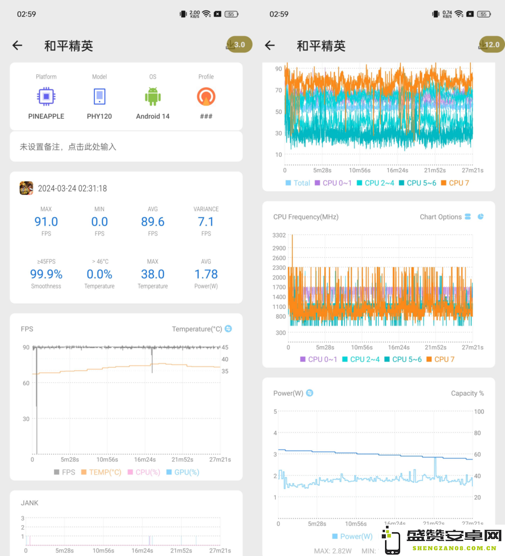The width and height of the screenshot is (505, 556).
Task: Toggle CPU 2~4 in the legend containing Total
Action: [375, 183]
